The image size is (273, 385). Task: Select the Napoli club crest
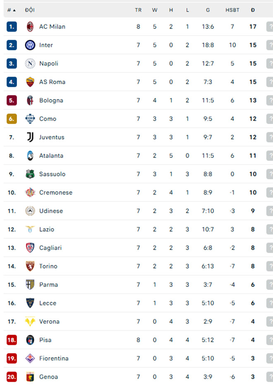pyautogui.click(x=30, y=63)
